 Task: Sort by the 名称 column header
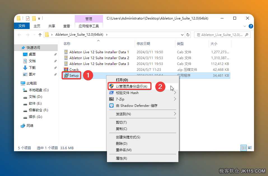click(67, 44)
